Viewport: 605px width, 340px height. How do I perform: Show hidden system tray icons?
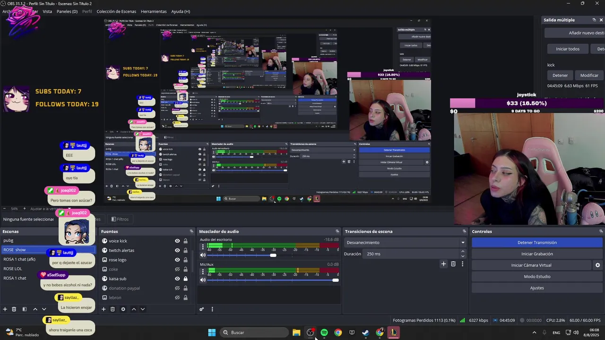[x=534, y=332]
